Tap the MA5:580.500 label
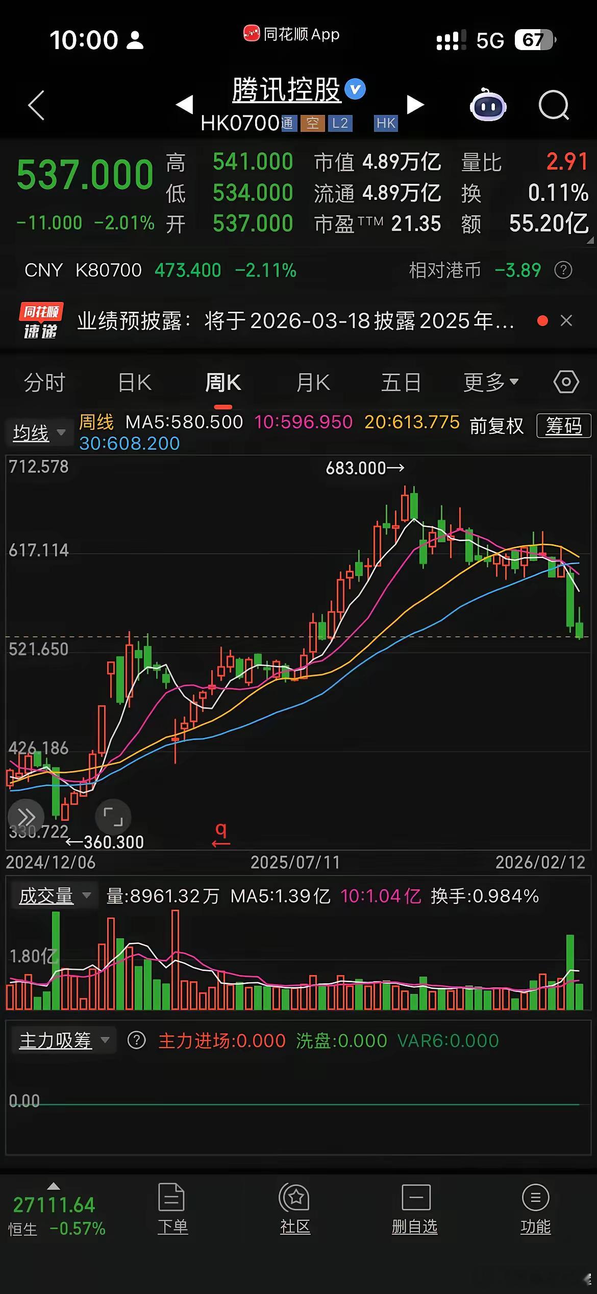Image resolution: width=597 pixels, height=1294 pixels. coord(184,422)
